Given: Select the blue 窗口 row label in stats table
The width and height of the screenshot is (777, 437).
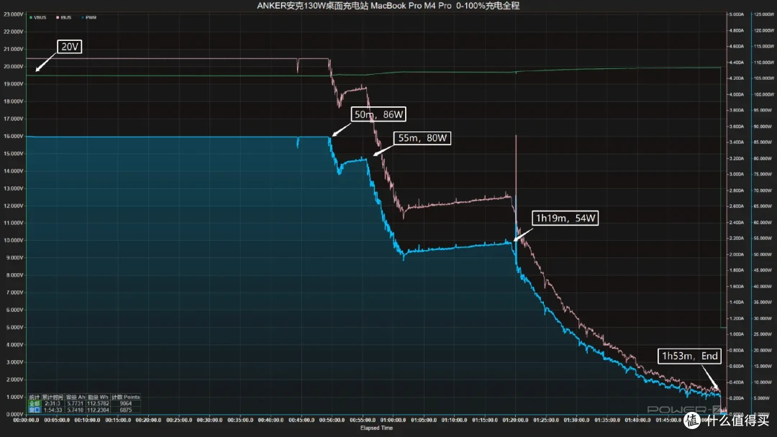Looking at the screenshot, I should click(35, 410).
